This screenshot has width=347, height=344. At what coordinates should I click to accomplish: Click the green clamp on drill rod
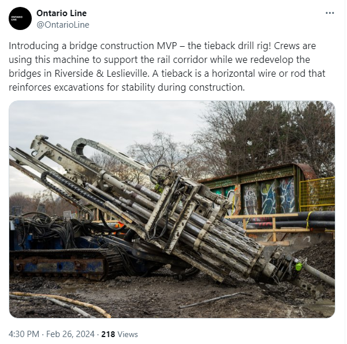tap(299, 266)
